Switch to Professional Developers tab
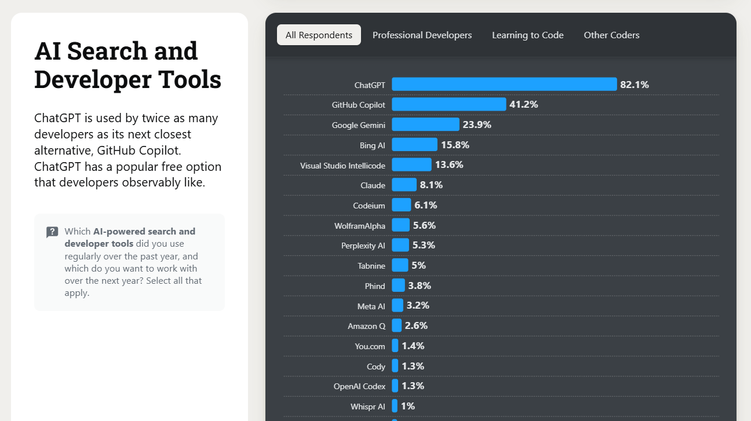Image resolution: width=751 pixels, height=421 pixels. pyautogui.click(x=422, y=35)
